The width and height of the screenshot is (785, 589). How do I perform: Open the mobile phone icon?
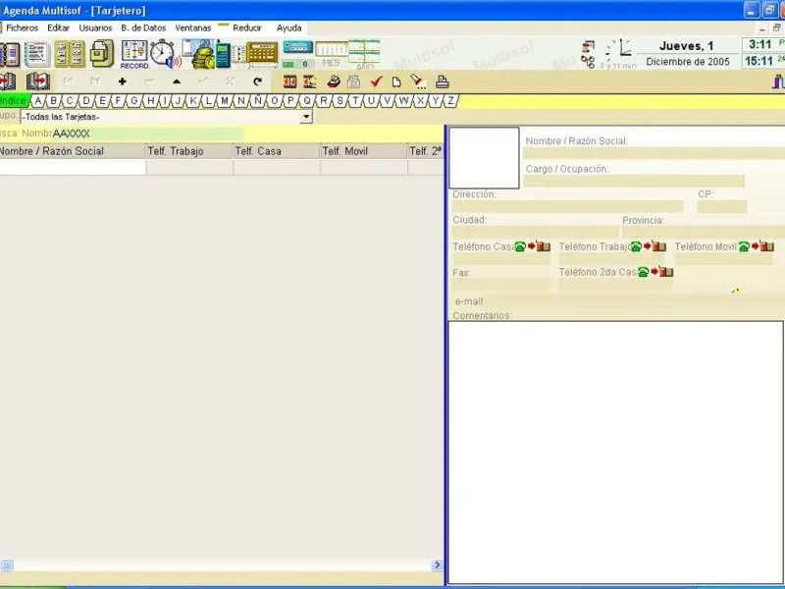[x=223, y=55]
